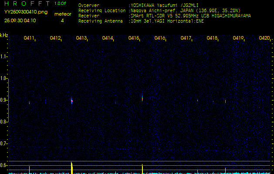Screen dimensions: 274x174
Task: Click the 0415 time marker
Action: pyautogui.click(x=134, y=38)
